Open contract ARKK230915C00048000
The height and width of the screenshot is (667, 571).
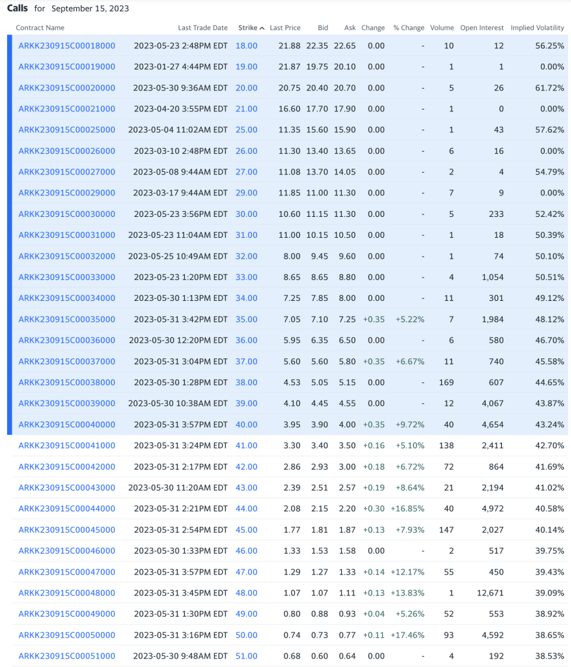coord(67,593)
